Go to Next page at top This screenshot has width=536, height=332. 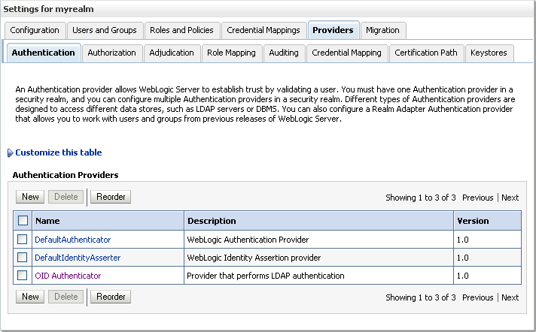tap(510, 198)
